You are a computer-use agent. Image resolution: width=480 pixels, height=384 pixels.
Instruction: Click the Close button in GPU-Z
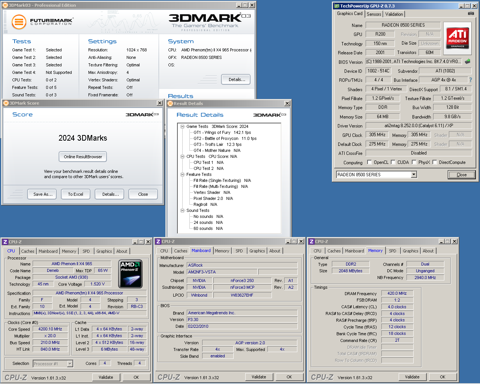click(462, 175)
